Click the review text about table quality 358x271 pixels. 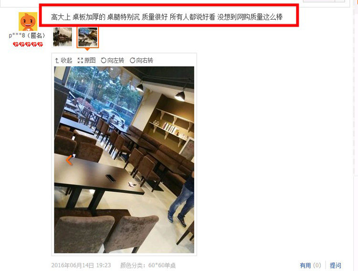[167, 17]
